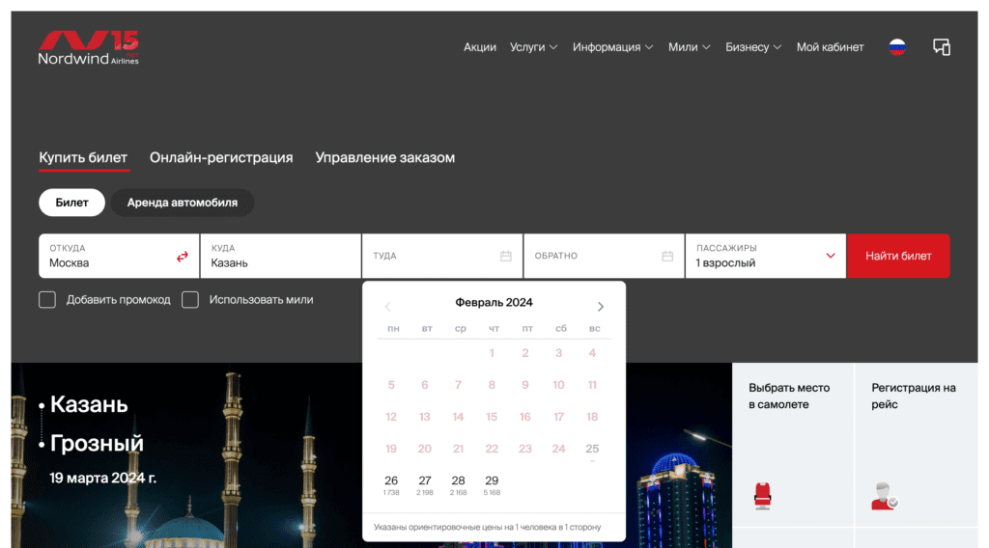Screen dimensions: 989x548
Task: Click the Казань heading on the banner
Action: [x=89, y=404]
